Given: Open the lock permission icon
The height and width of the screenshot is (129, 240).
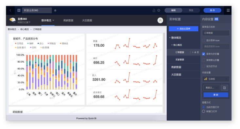Looking at the screenshot, I should point(154,10).
